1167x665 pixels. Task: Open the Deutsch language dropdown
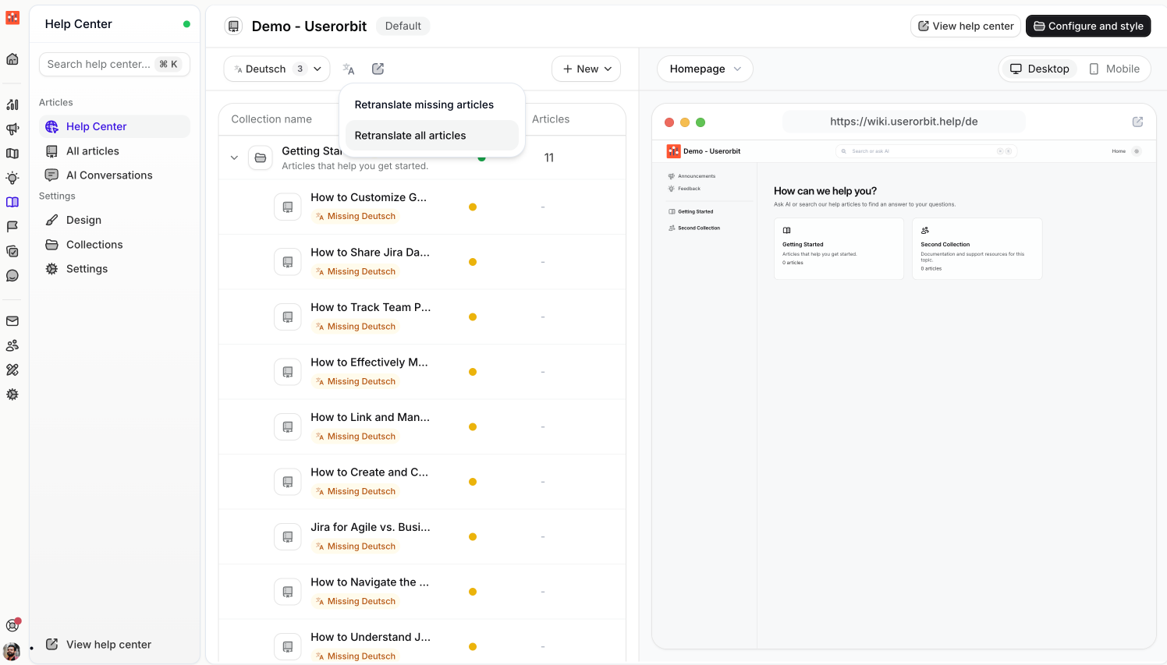tap(277, 69)
